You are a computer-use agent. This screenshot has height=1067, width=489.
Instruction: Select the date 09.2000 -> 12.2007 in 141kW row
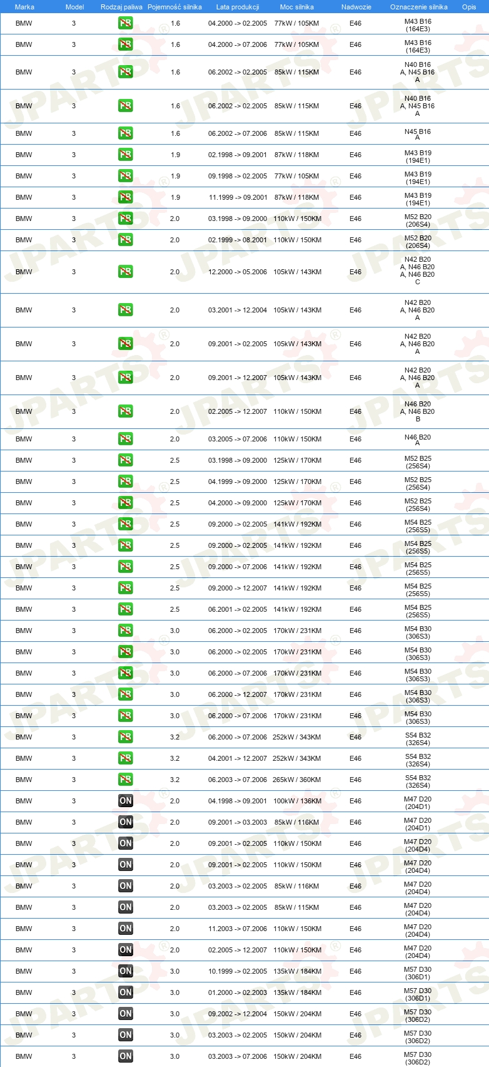[238, 588]
